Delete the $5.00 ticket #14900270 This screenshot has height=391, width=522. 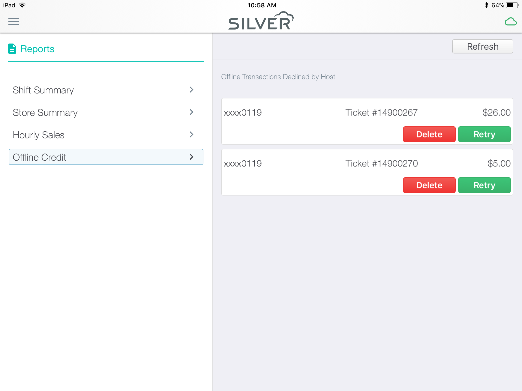pyautogui.click(x=429, y=185)
